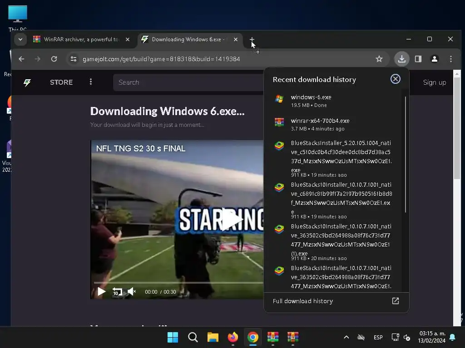Click the BlueStacksInstaller_5.20.105.1004 file icon
This screenshot has width=465, height=348.
pyautogui.click(x=279, y=145)
